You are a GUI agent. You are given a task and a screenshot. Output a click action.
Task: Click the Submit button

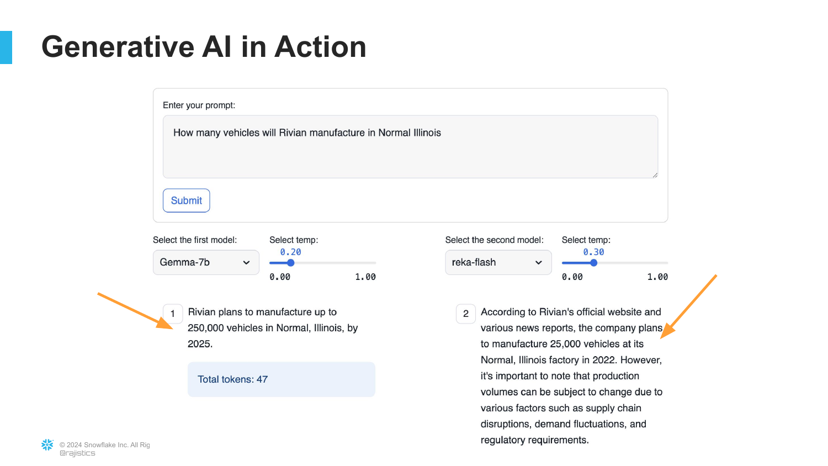pyautogui.click(x=186, y=200)
